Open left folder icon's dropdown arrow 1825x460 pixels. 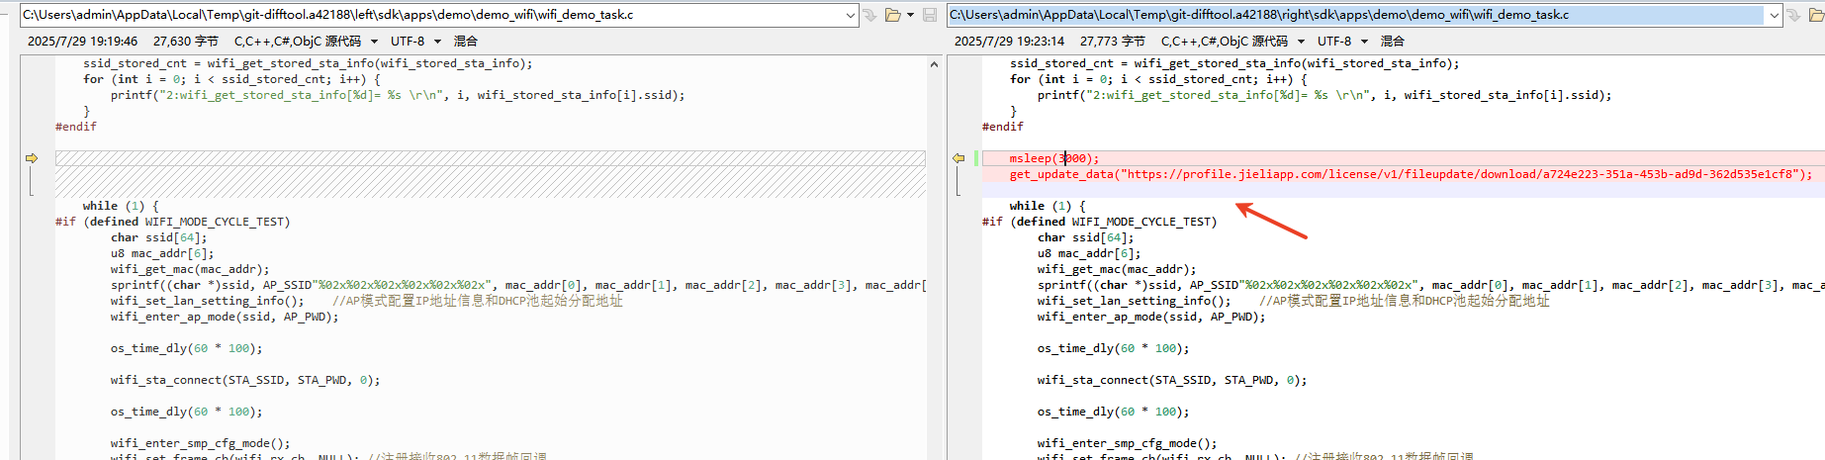point(910,15)
